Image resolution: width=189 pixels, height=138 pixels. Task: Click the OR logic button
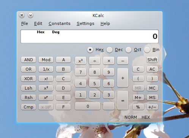[x=28, y=69]
